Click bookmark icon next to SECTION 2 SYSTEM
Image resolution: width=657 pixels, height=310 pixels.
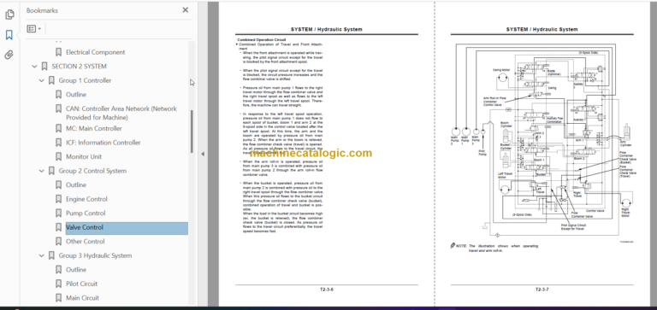pyautogui.click(x=44, y=66)
